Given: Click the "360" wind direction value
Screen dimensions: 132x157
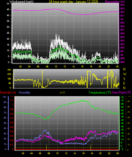Looking at the screenshot, I should coord(9,70).
